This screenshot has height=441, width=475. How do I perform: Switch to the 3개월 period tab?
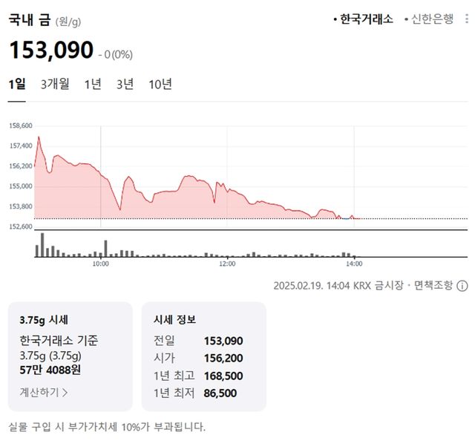(55, 85)
